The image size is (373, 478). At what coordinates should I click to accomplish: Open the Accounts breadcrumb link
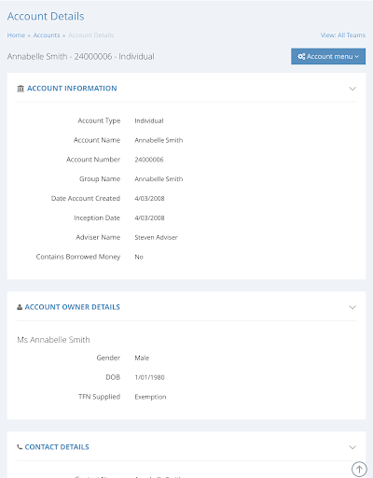47,35
